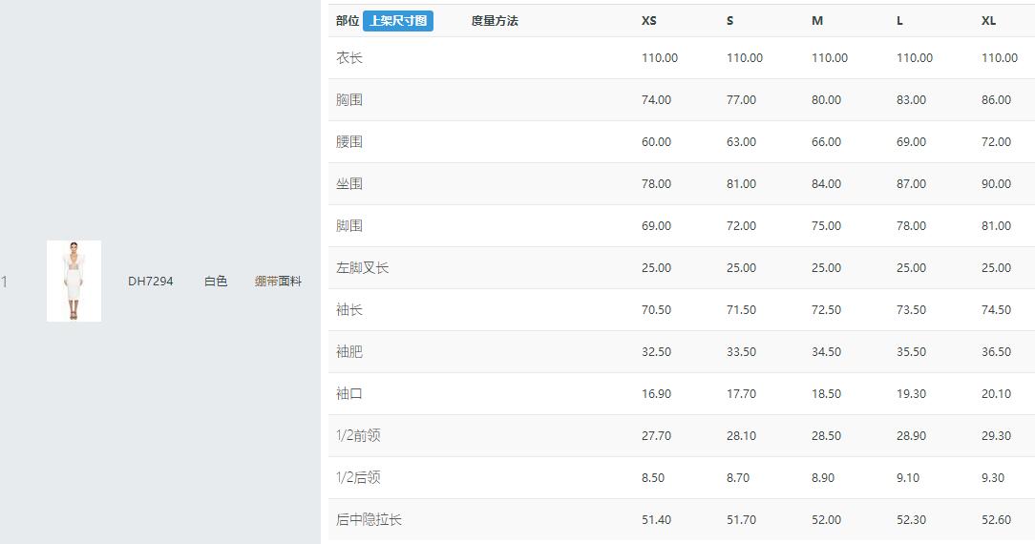Image resolution: width=1035 pixels, height=544 pixels.
Task: Click the 后中隐拉长 XS value 51.40
Action: click(656, 519)
